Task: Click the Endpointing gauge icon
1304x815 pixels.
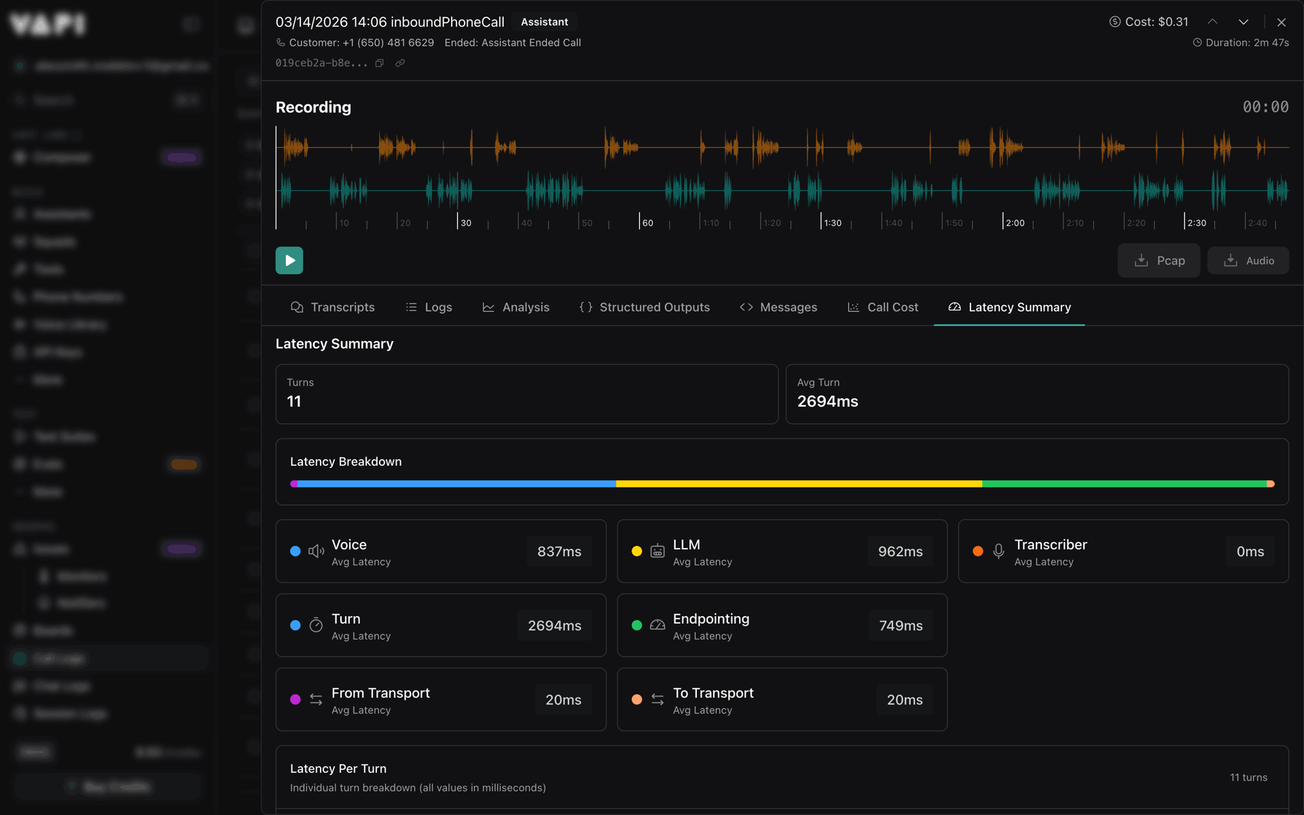Action: point(657,625)
